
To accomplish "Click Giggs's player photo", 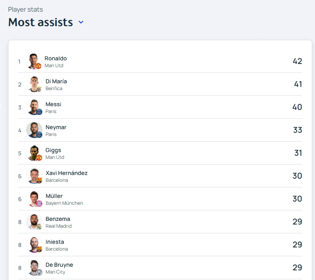I will (34, 153).
